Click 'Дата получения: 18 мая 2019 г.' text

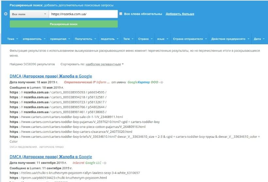[x=34, y=82]
